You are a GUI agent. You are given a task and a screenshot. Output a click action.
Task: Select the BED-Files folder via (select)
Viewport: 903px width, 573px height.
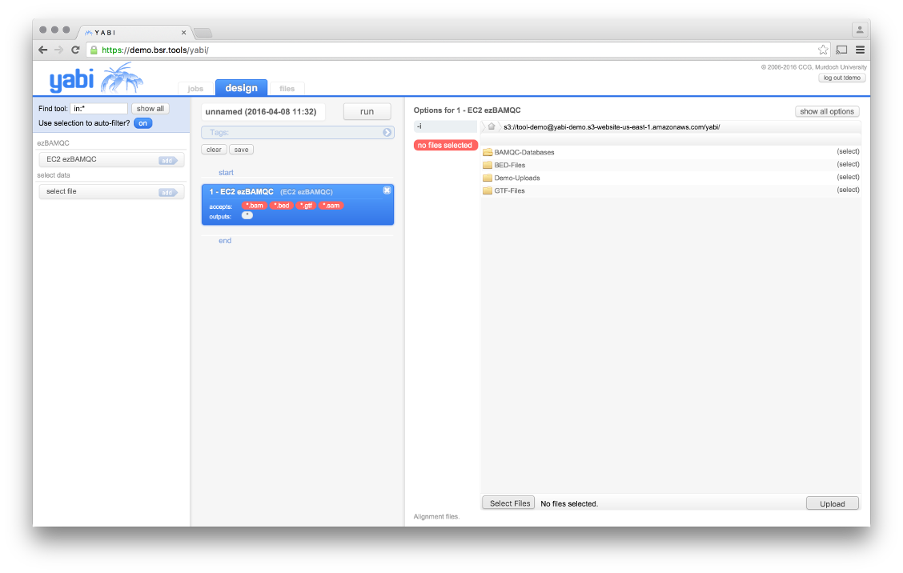848,164
